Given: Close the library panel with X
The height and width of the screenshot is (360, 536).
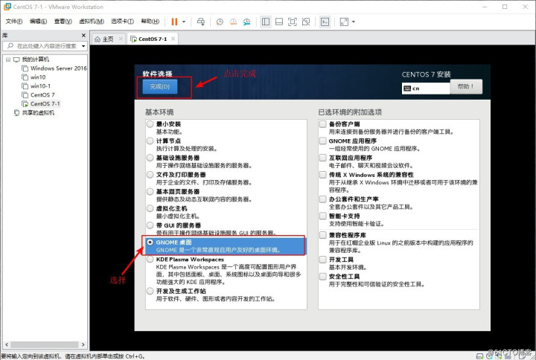Looking at the screenshot, I should click(x=83, y=35).
